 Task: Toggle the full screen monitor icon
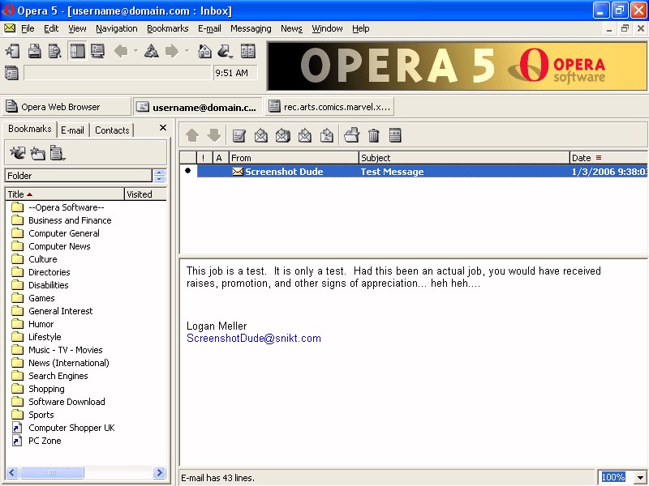97,51
